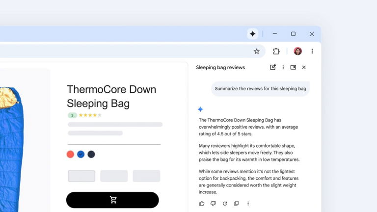Pop out the side panel window
The width and height of the screenshot is (377, 212).
click(x=293, y=67)
